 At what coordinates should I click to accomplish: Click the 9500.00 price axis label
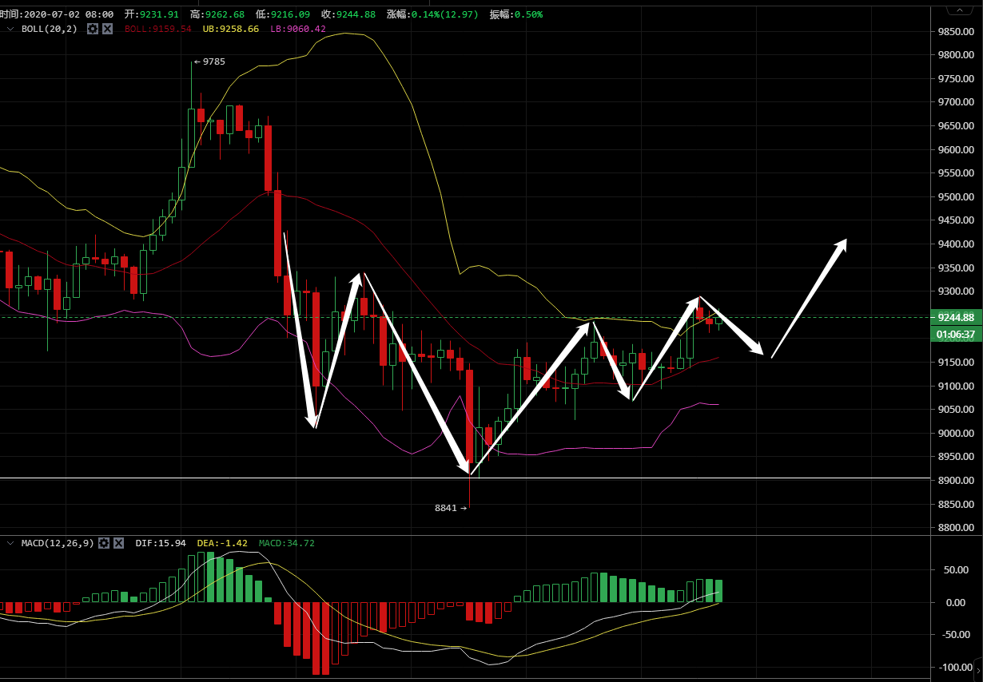[956, 197]
